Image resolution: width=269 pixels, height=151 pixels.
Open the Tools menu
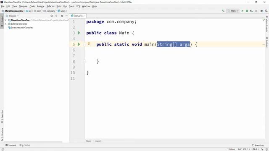coord(72,6)
